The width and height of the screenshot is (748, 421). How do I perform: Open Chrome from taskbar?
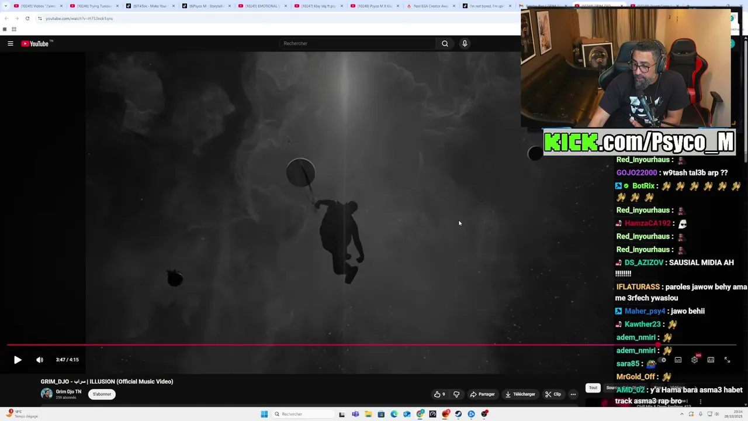[x=420, y=414]
